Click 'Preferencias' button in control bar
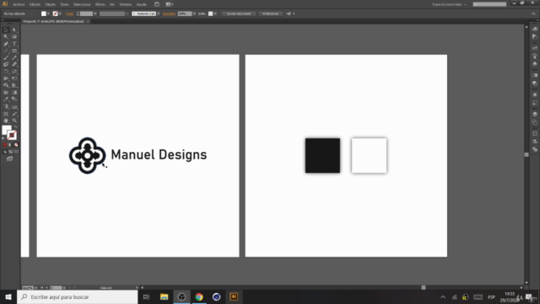The image size is (540, 304). [x=270, y=14]
